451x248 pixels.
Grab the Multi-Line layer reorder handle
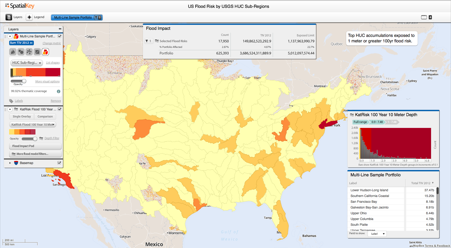click(5, 36)
